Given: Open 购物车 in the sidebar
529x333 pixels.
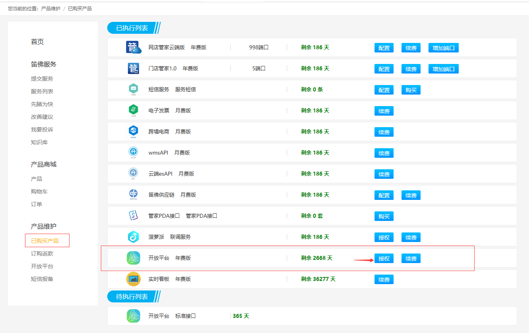Looking at the screenshot, I should click(39, 192).
